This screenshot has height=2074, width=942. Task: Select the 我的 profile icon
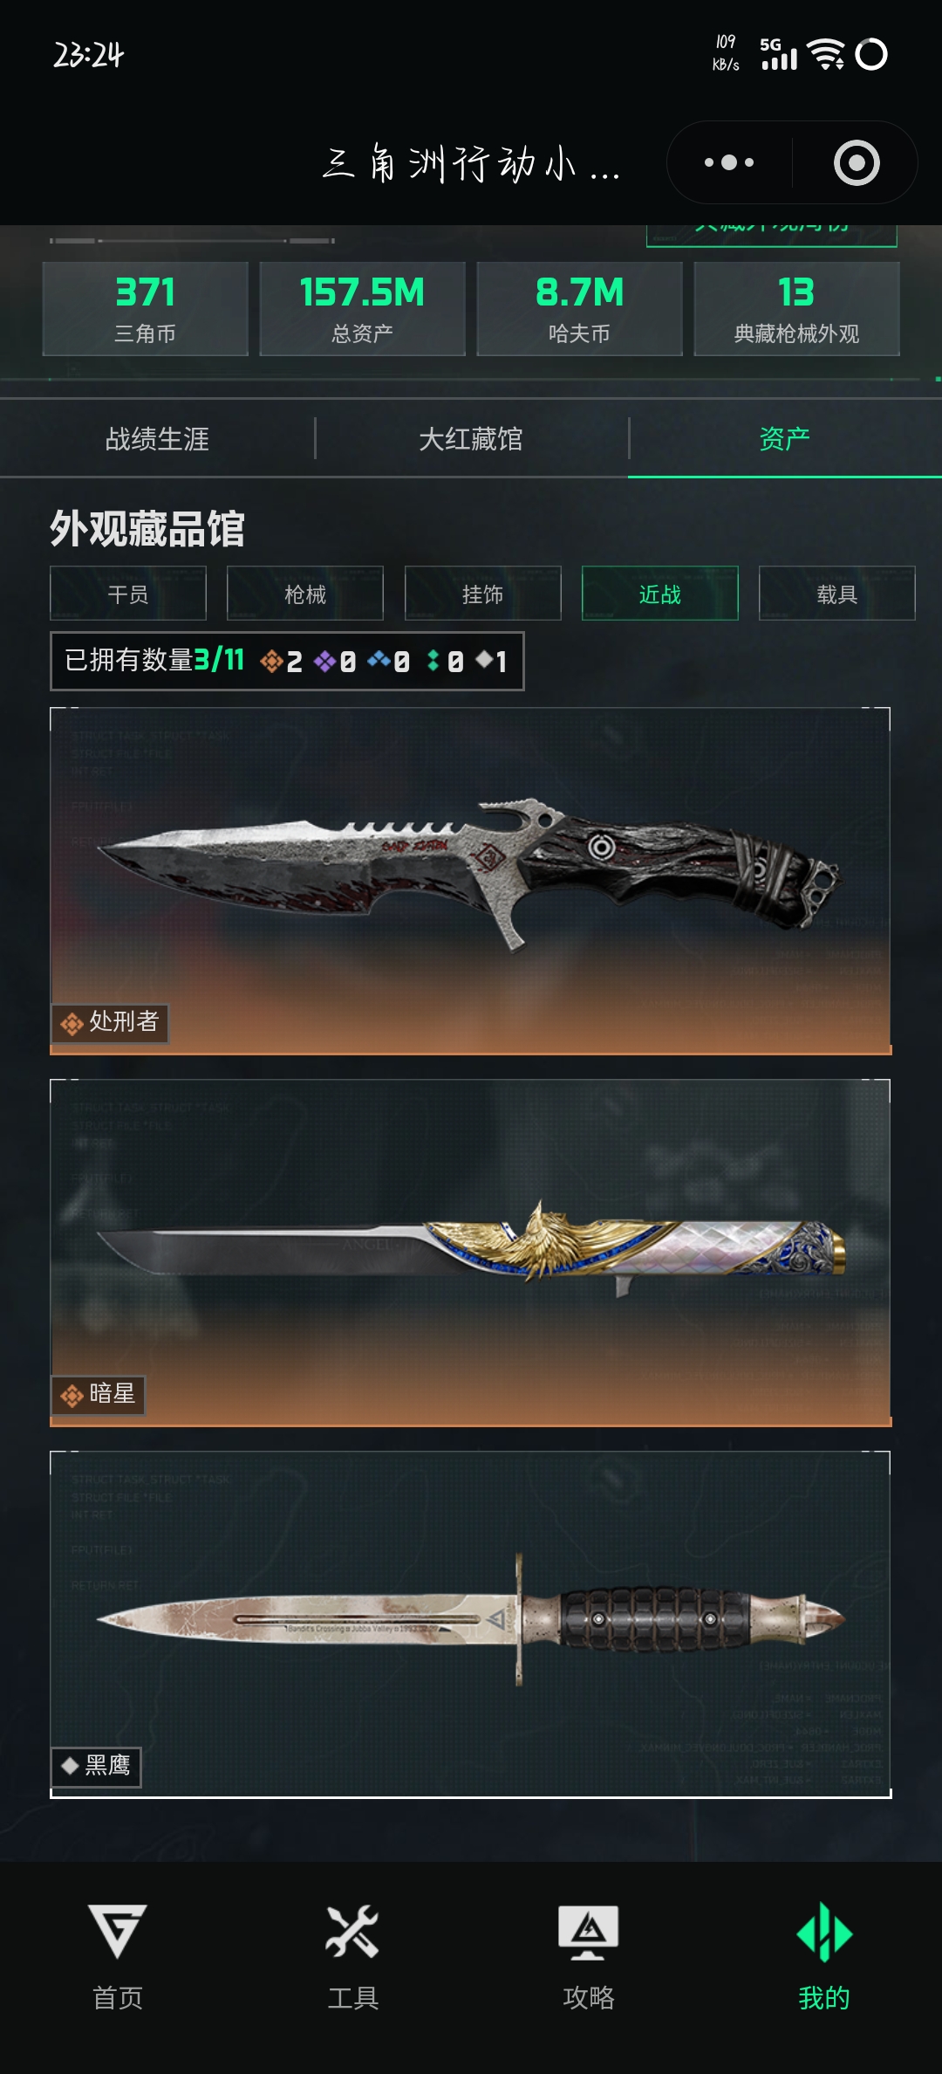[824, 1931]
